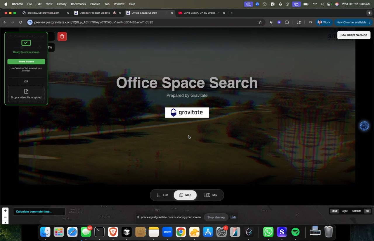This screenshot has height=241, width=374.
Task: Open Safari from the Dock
Action: 72,232
